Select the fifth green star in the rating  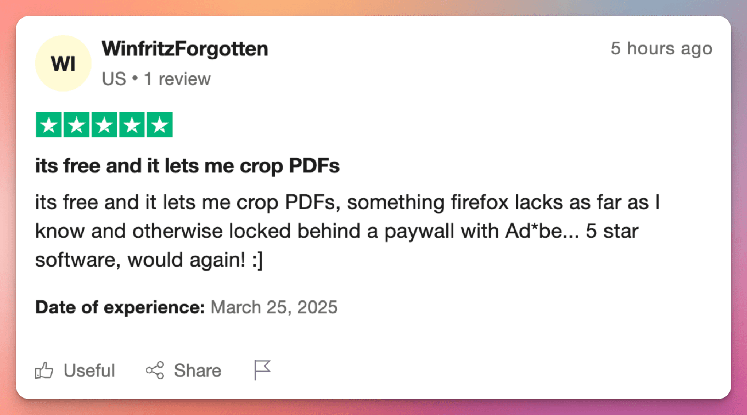click(160, 125)
